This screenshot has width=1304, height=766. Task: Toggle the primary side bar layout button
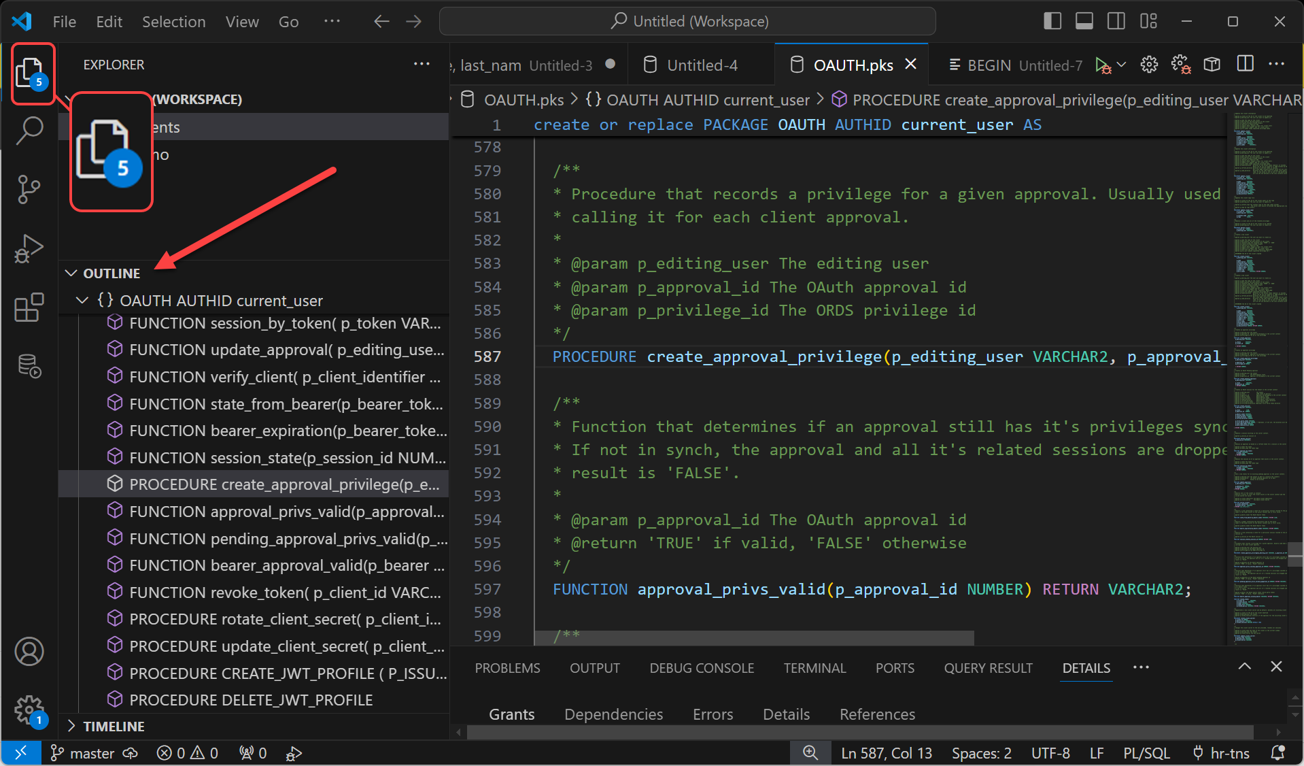[1052, 21]
